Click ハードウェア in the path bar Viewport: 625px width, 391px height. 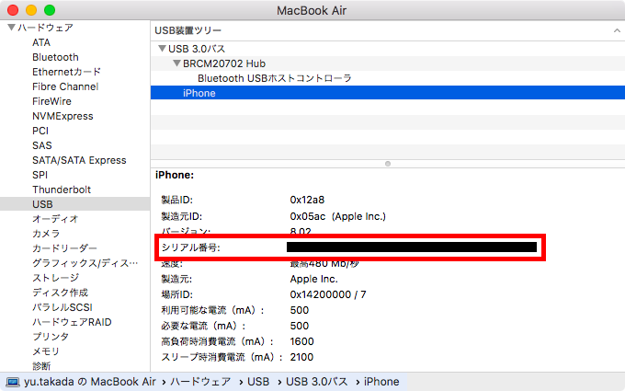pyautogui.click(x=200, y=382)
